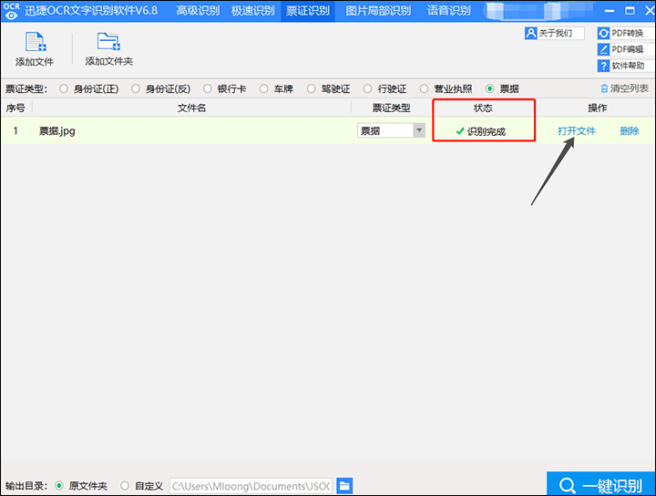The height and width of the screenshot is (496, 656).
Task: Click the trash icon beside 清空列表
Action: pyautogui.click(x=604, y=88)
